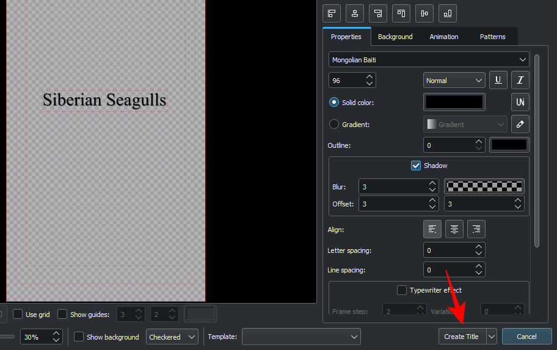This screenshot has width=557, height=350.
Task: Expand the Checkered background dropdown
Action: (x=173, y=337)
